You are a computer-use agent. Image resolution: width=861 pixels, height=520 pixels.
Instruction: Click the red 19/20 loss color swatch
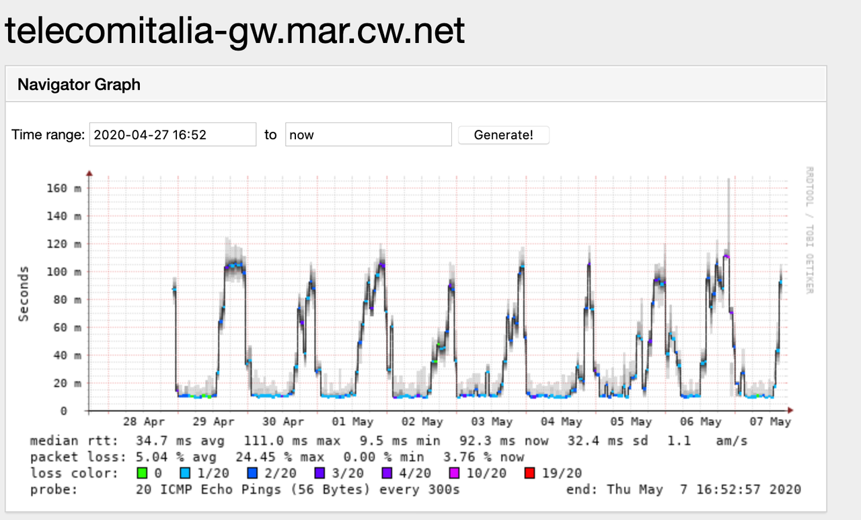tap(529, 474)
